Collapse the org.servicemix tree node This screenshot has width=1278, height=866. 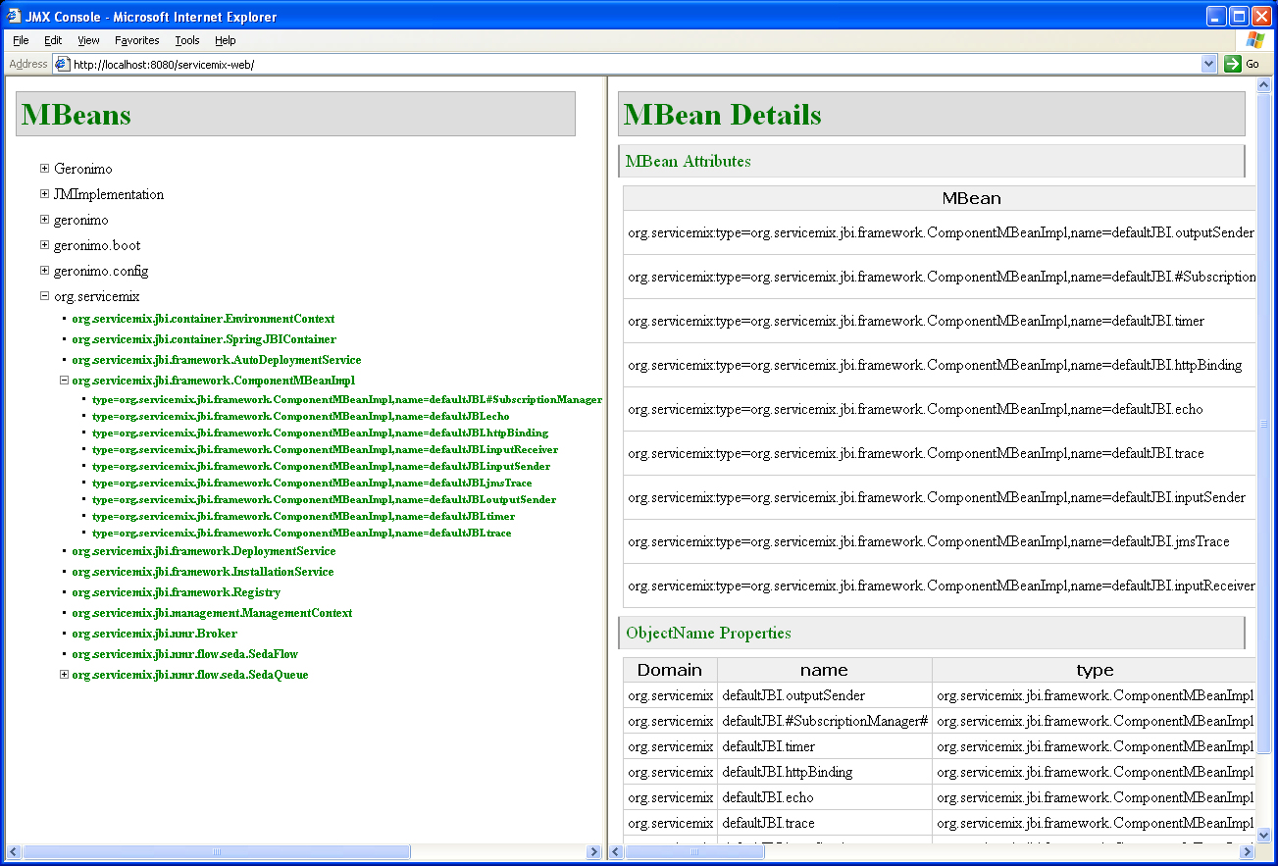45,296
